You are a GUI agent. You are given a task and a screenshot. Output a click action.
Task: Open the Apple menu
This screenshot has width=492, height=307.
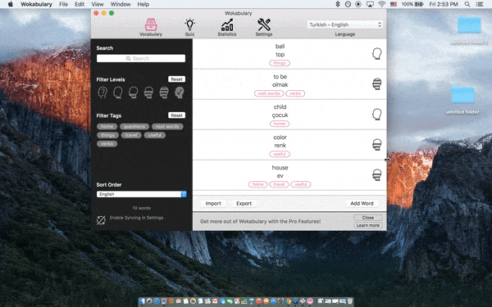coord(11,4)
